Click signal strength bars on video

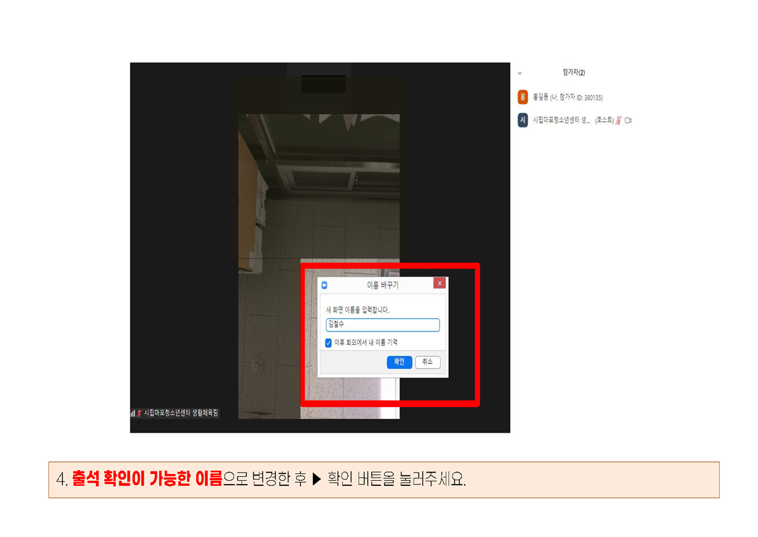133,413
